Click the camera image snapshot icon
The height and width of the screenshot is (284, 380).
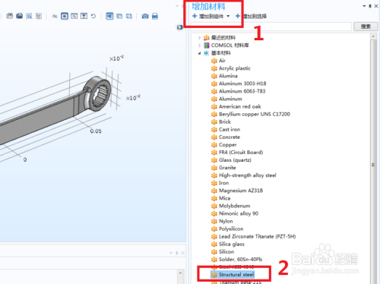pos(145,16)
